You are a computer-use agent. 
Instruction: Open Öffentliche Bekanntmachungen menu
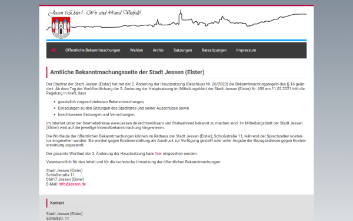(x=93, y=50)
